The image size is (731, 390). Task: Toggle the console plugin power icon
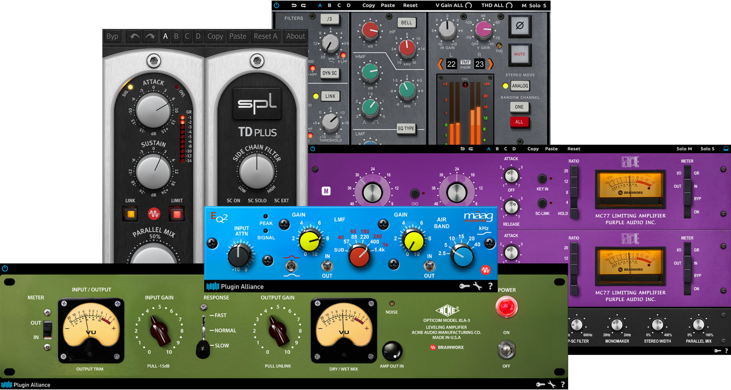tap(276, 5)
